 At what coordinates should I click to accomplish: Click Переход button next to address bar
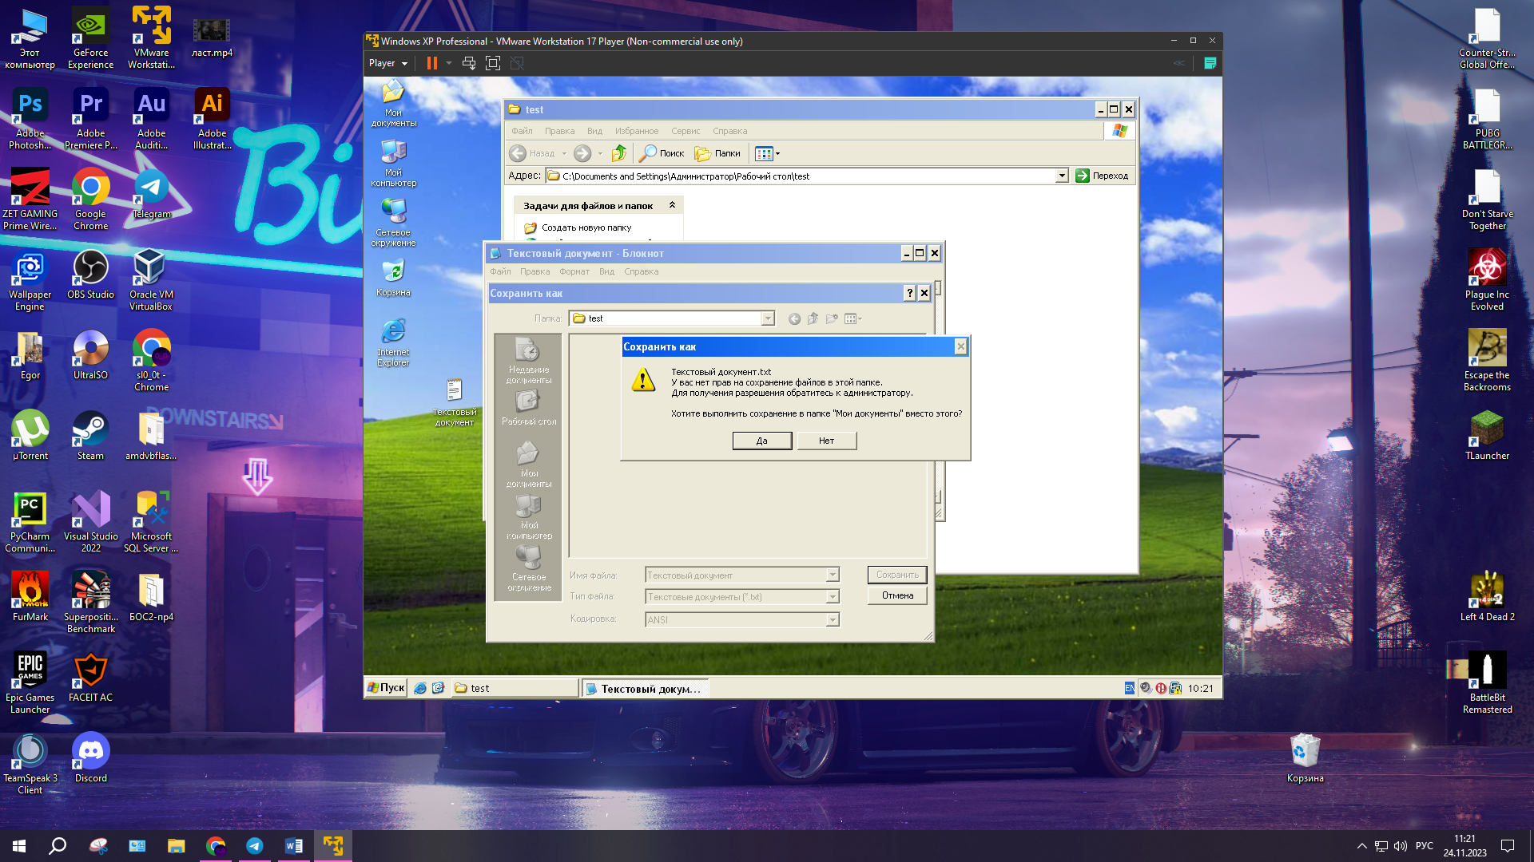tap(1103, 176)
